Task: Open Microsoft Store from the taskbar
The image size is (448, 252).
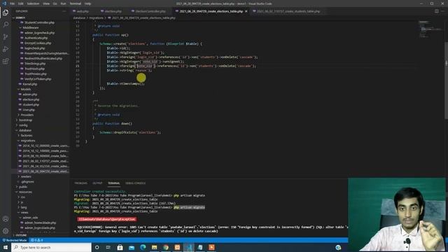Action: pyautogui.click(x=120, y=247)
